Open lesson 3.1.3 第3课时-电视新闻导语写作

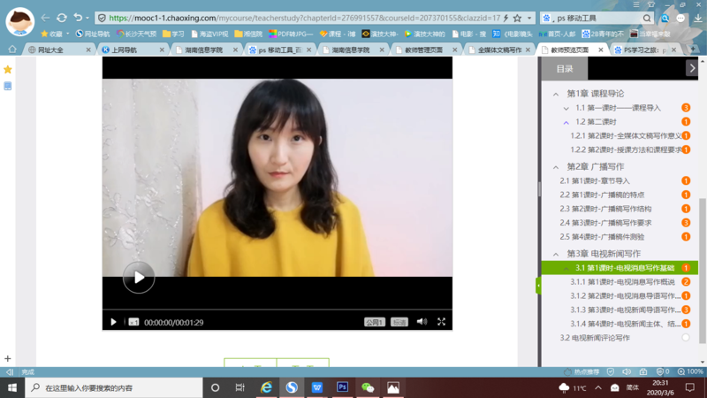click(626, 310)
